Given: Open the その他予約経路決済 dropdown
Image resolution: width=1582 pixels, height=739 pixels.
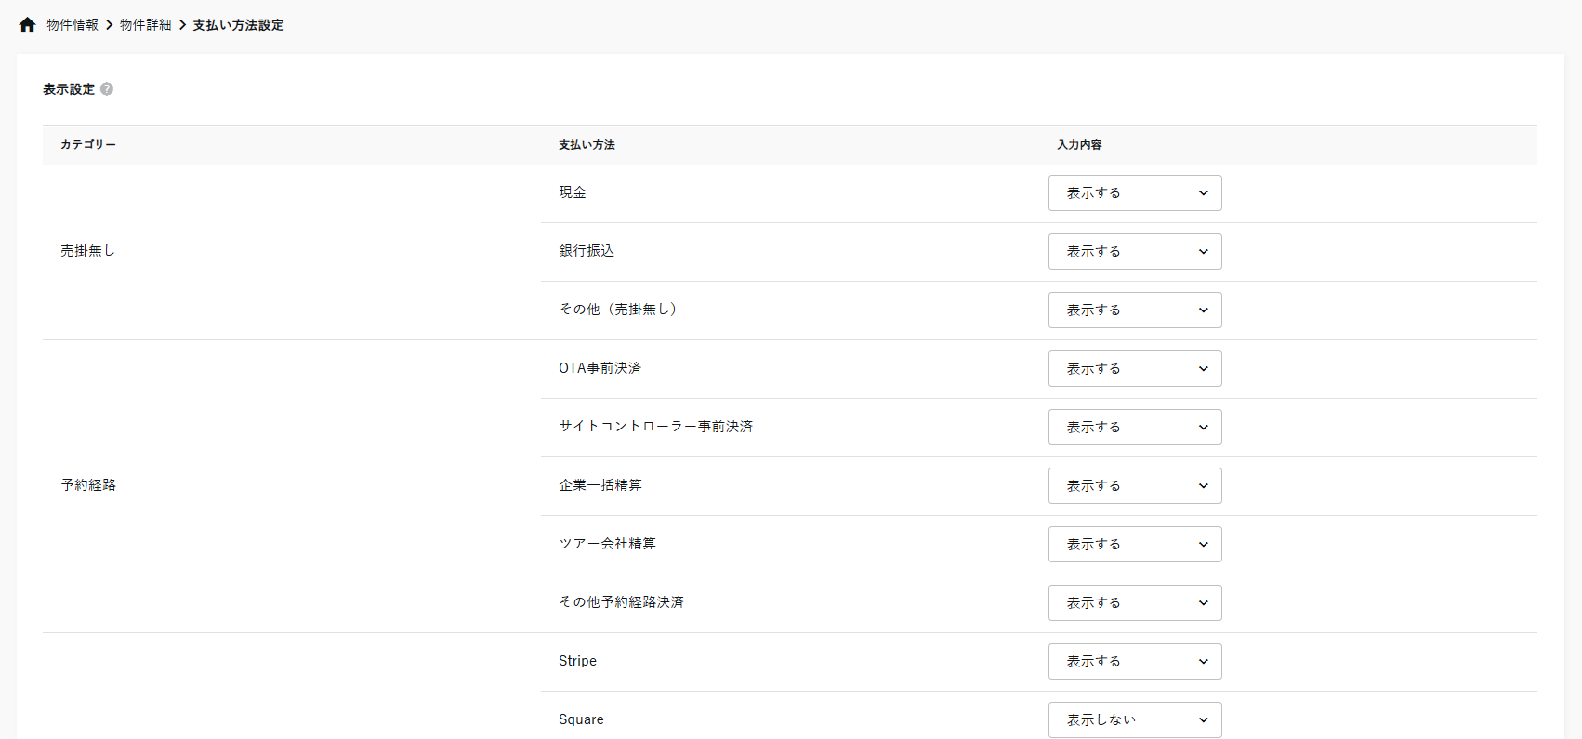Looking at the screenshot, I should (1134, 603).
